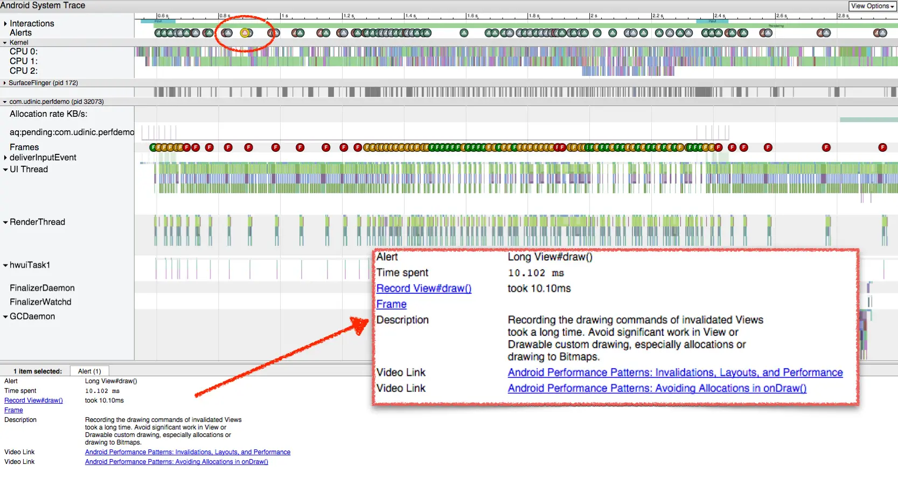Click the 1 s ruler mark

(284, 16)
